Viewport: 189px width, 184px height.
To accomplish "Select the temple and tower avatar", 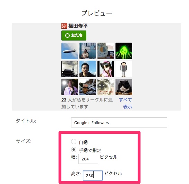I will [x=70, y=69].
